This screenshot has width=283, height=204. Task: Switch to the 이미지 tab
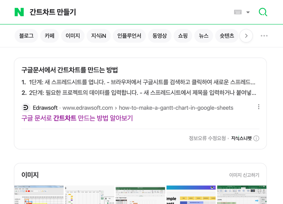73,36
